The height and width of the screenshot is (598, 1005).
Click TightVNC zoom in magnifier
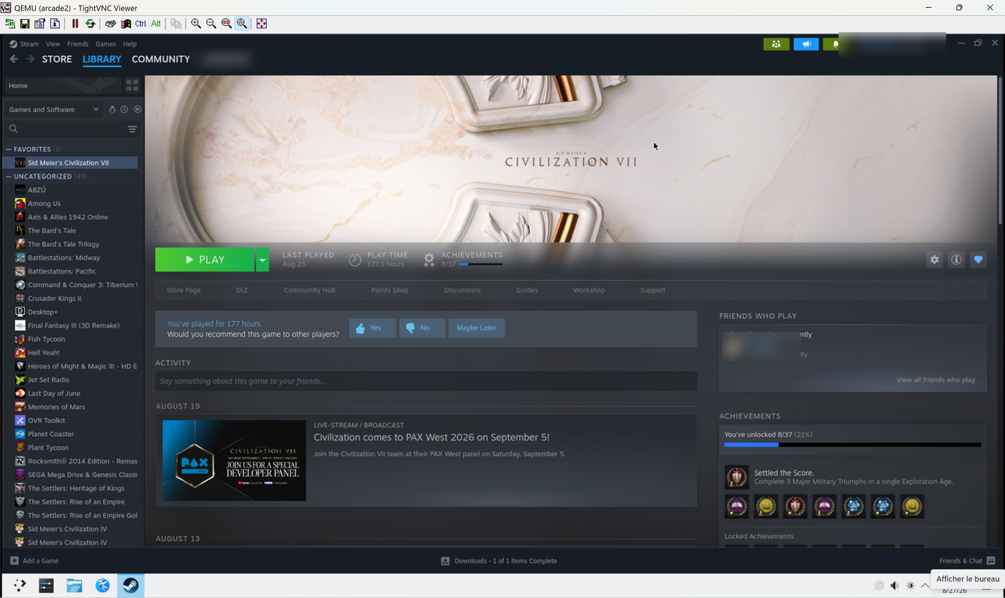196,24
